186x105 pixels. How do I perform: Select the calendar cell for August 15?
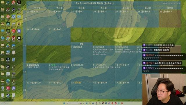(81, 90)
